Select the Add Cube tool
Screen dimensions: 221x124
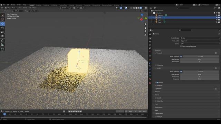pos(2,49)
